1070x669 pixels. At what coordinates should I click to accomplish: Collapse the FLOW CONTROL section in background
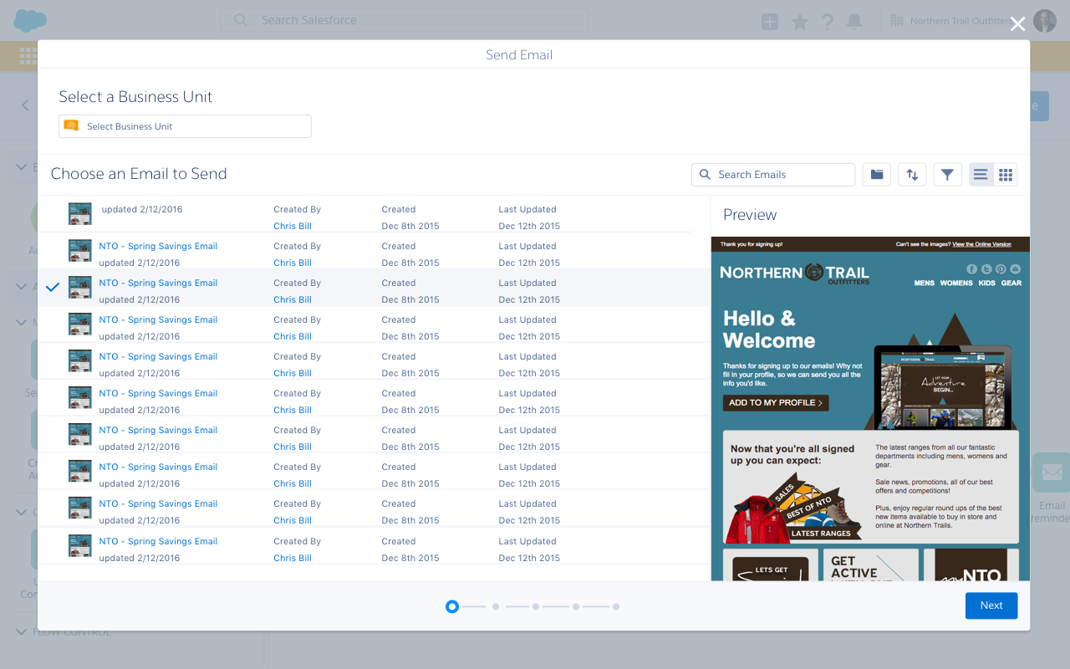coord(23,632)
